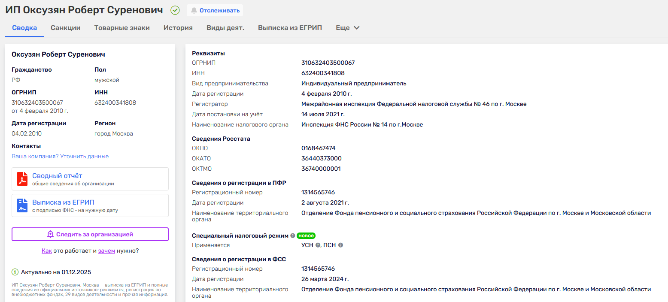Click the зачем link below the follow button
This screenshot has width=668, height=302.
point(106,251)
